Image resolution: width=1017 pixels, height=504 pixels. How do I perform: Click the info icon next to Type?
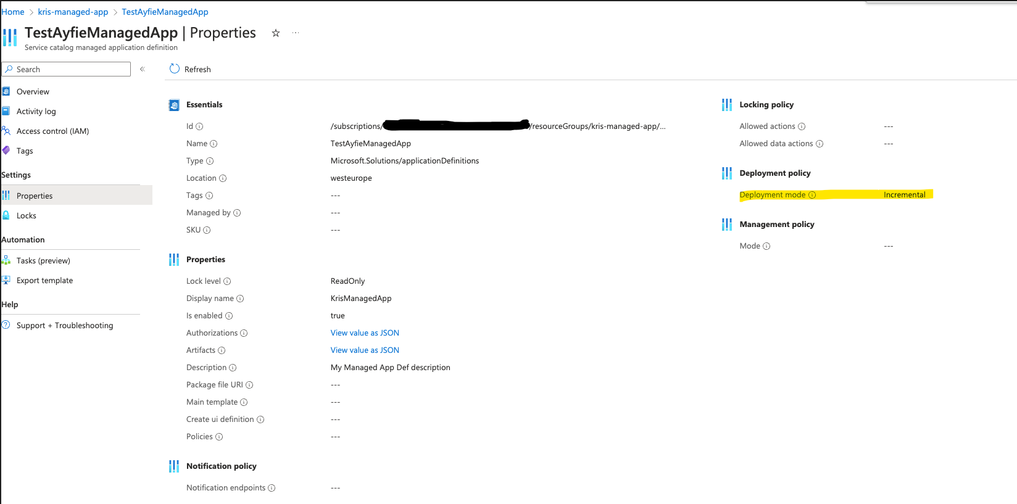pyautogui.click(x=210, y=161)
